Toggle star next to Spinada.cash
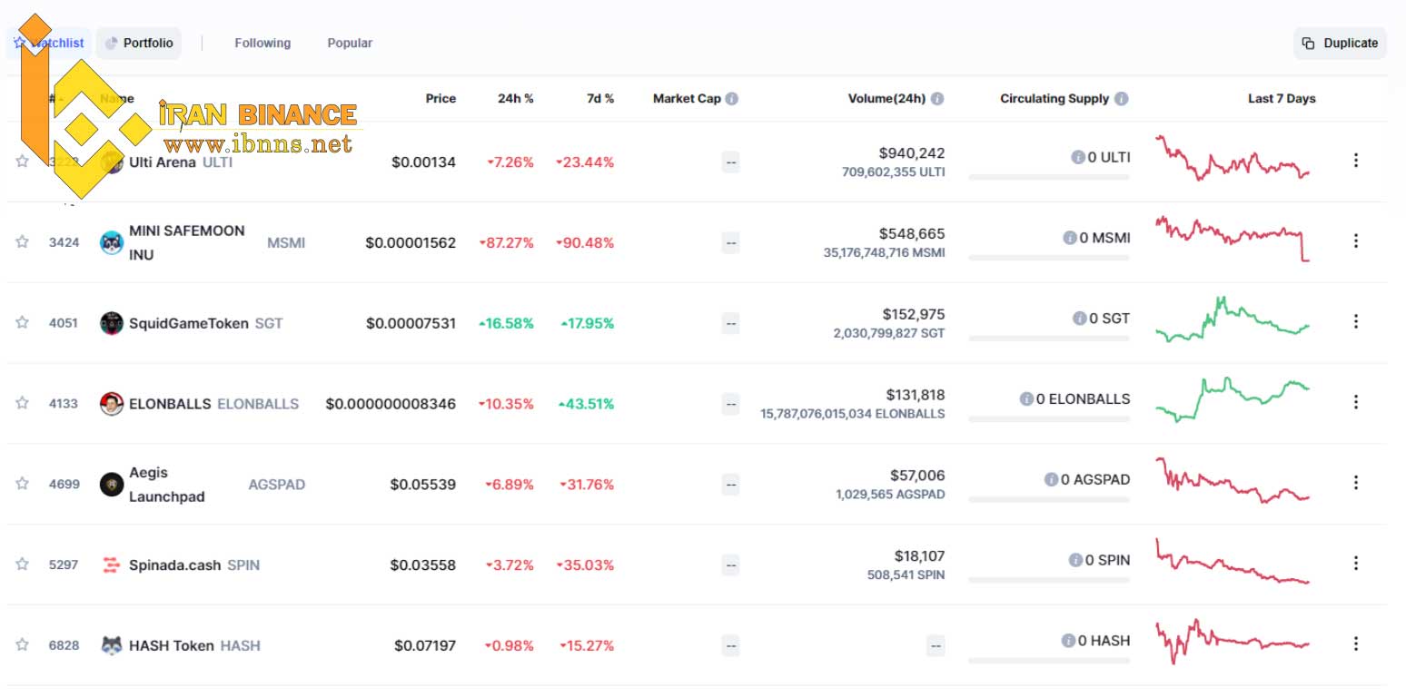 [x=22, y=564]
